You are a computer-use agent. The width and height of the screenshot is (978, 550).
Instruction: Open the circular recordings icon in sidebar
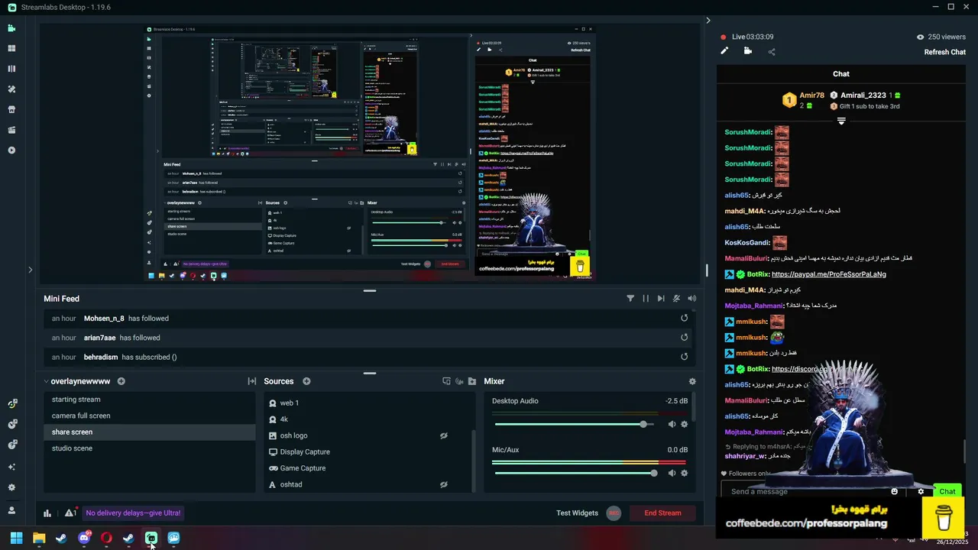coord(11,150)
